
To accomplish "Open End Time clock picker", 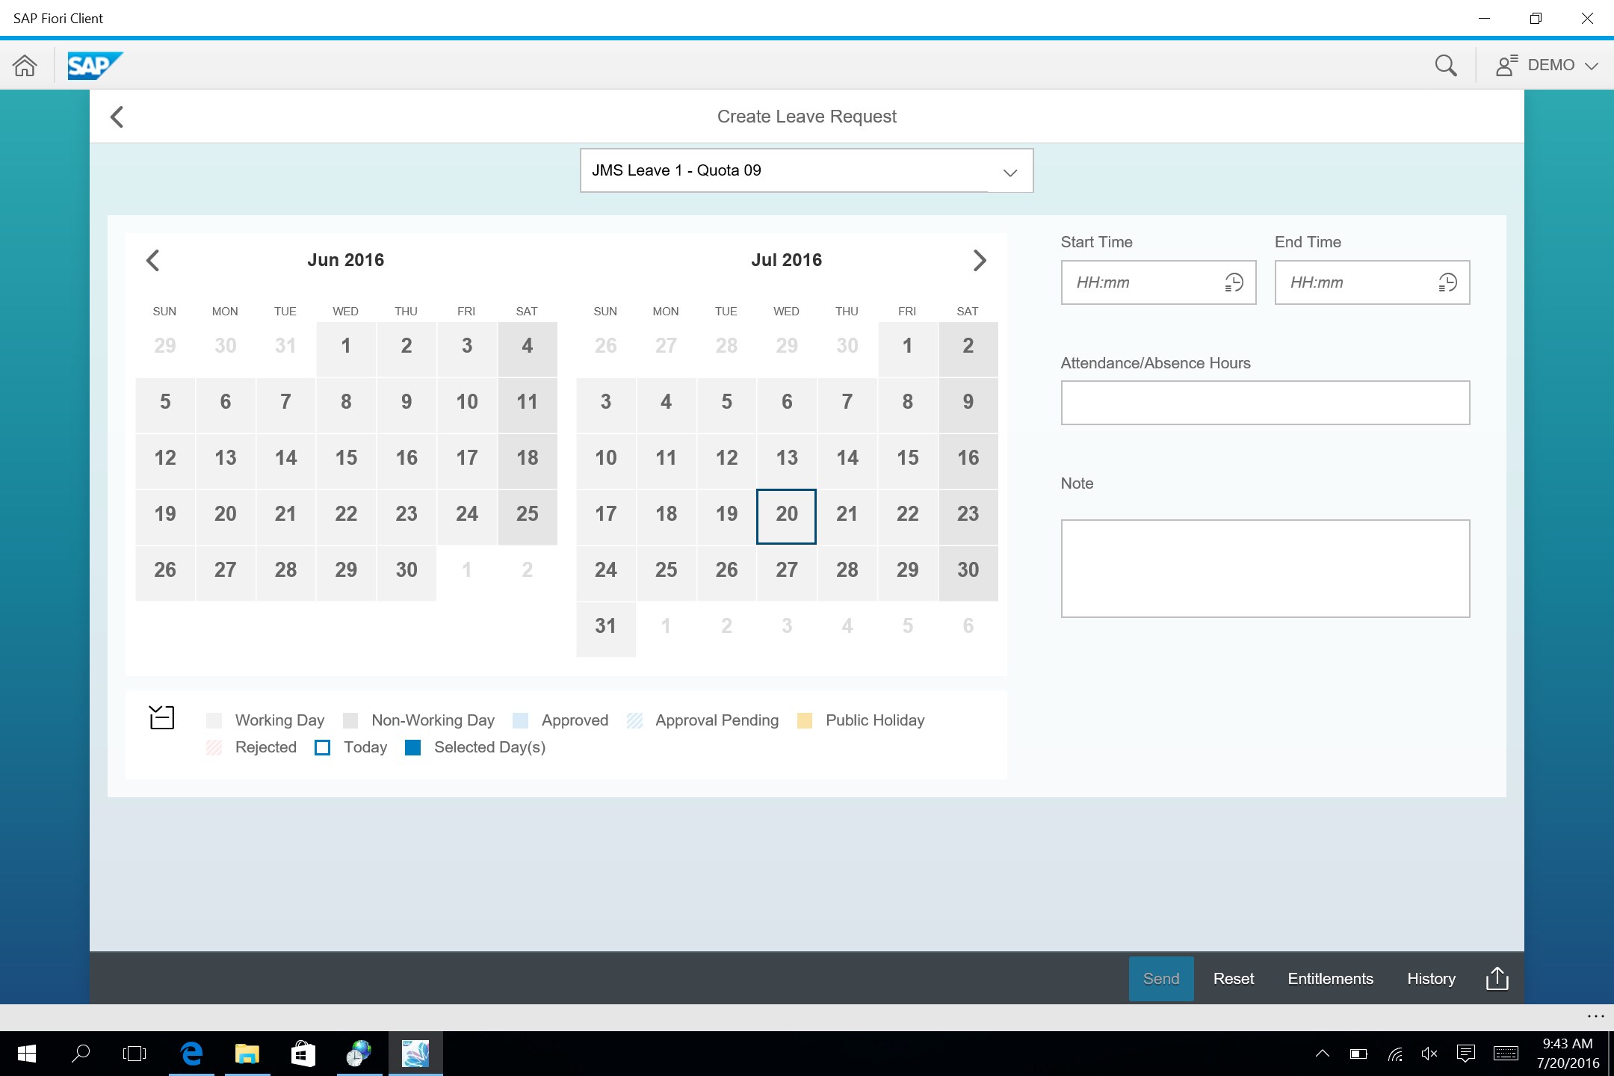I will tap(1447, 282).
